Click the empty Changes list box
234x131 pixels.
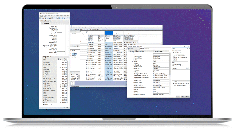click(180, 75)
